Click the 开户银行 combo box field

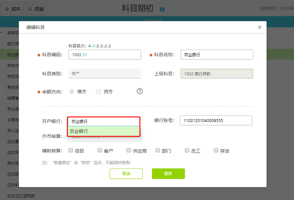click(x=103, y=121)
